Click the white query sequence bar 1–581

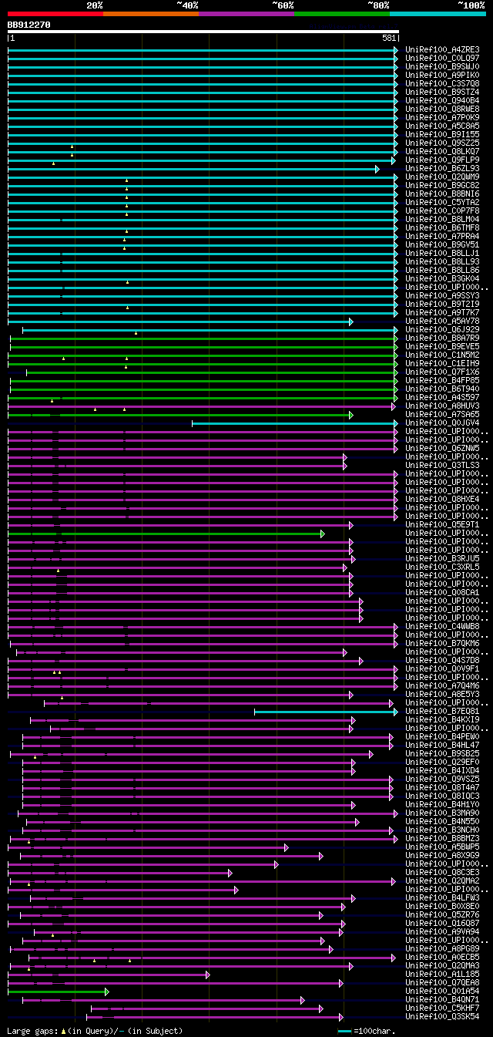click(x=203, y=32)
